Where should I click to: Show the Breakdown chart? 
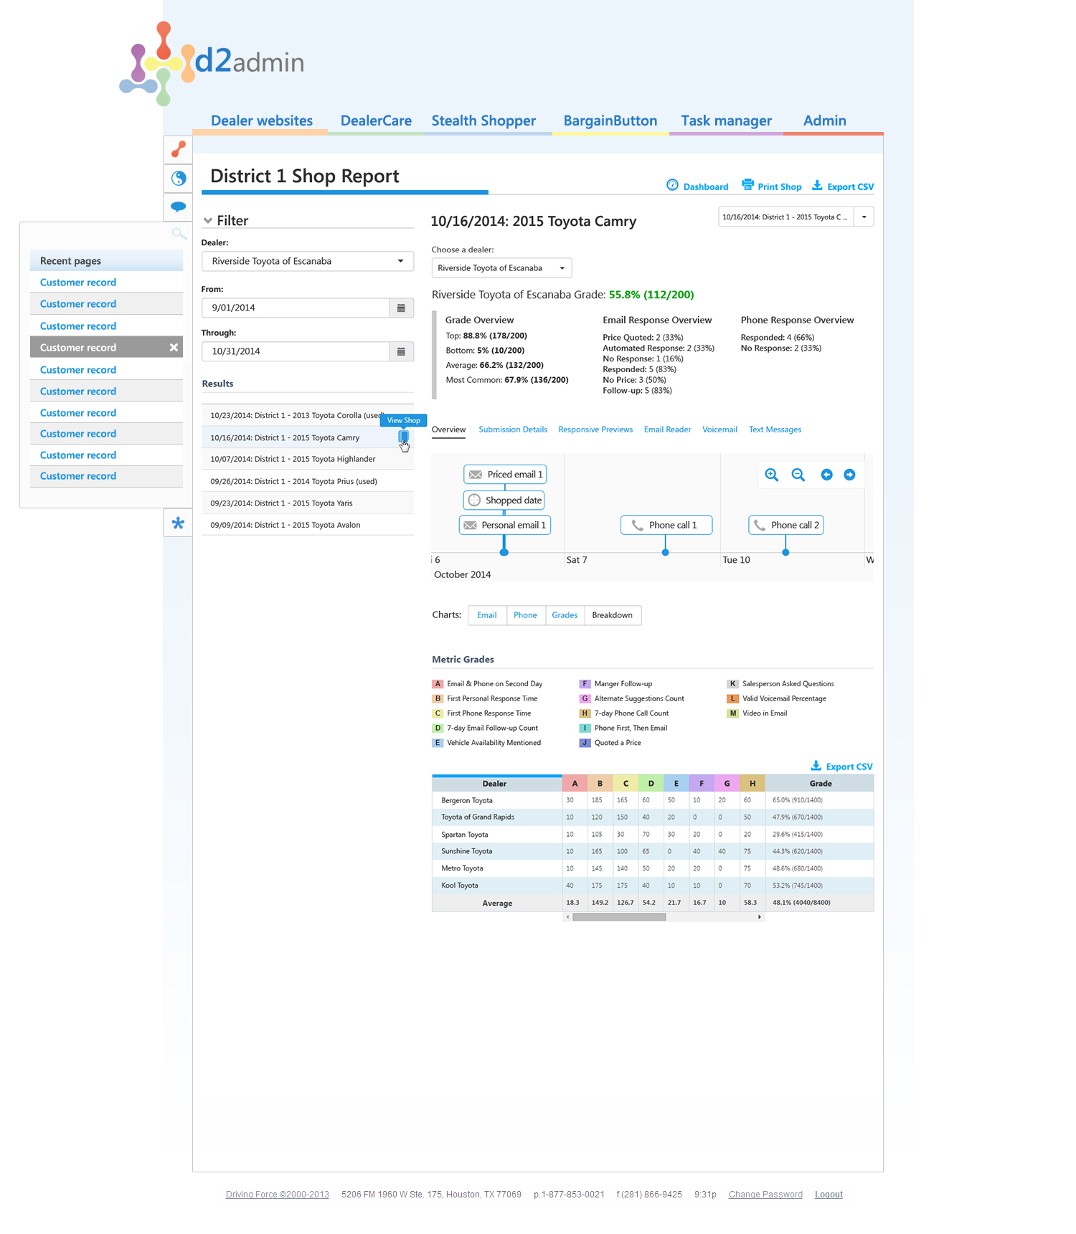613,615
